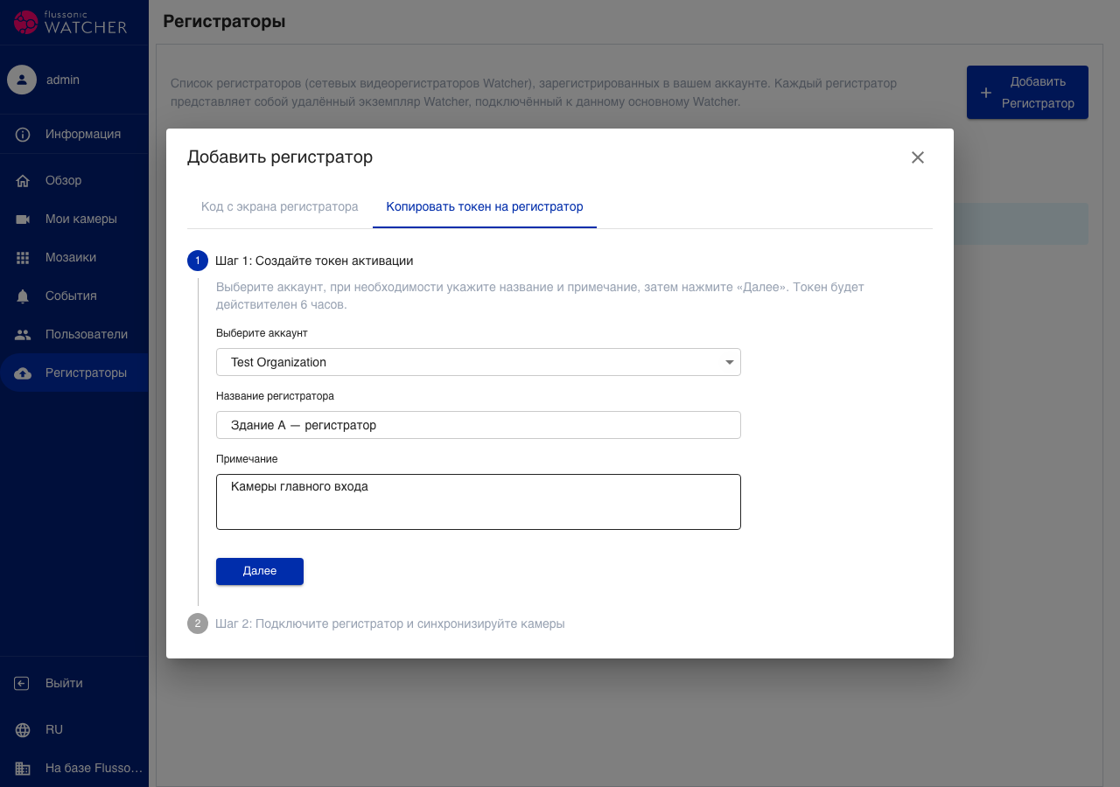Select Копировать токен на регистратор tab
The width and height of the screenshot is (1120, 787).
485,207
